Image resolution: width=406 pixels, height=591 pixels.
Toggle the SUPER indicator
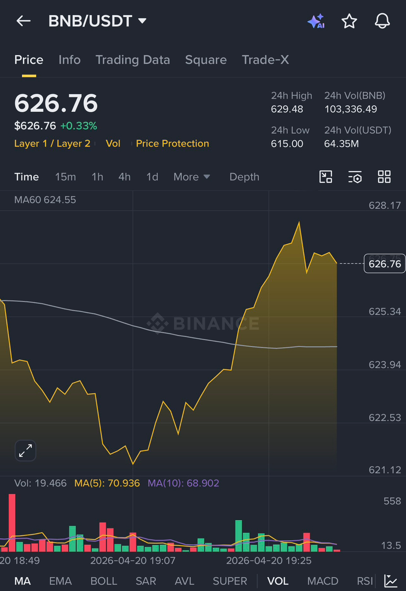pos(230,581)
